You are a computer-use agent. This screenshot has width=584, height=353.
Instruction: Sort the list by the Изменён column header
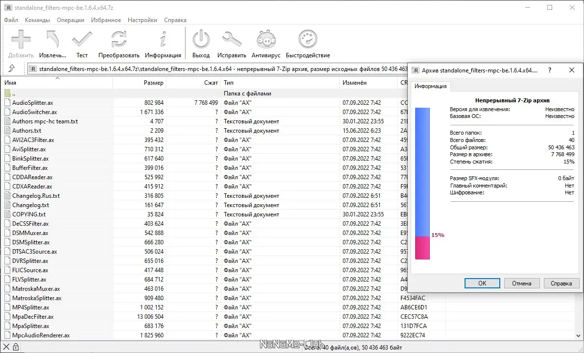pyautogui.click(x=368, y=83)
